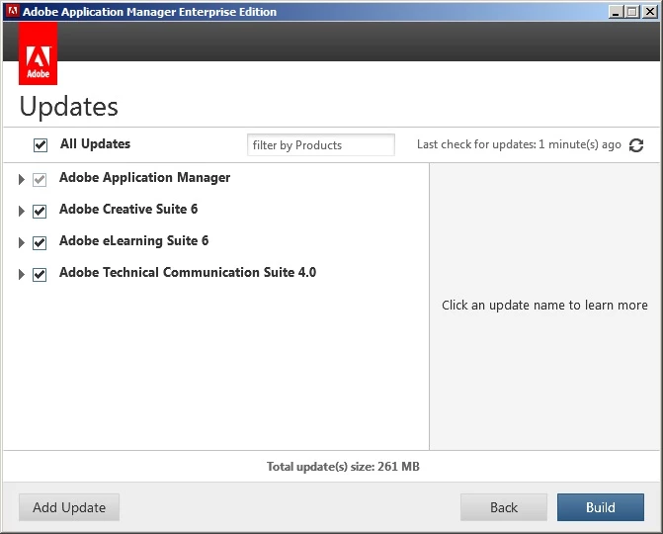
Task: Maximize the Application Manager window
Action: [632, 12]
